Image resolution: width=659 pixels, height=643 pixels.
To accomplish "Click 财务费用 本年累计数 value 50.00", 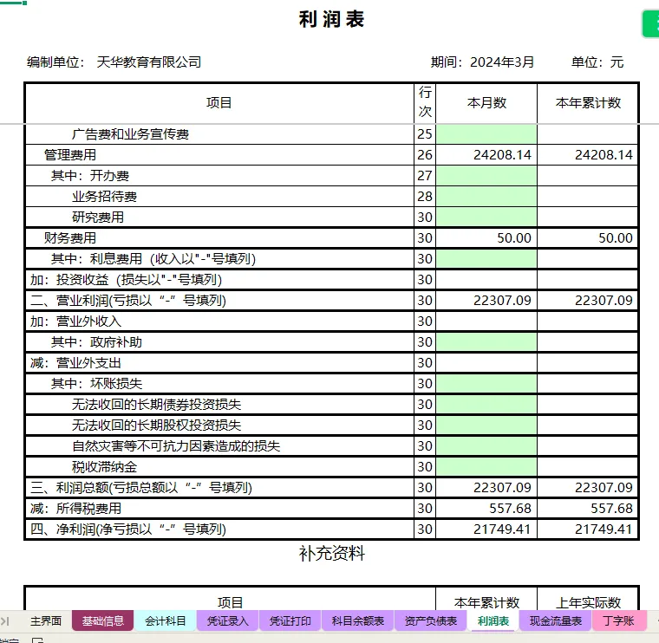I will pyautogui.click(x=616, y=238).
